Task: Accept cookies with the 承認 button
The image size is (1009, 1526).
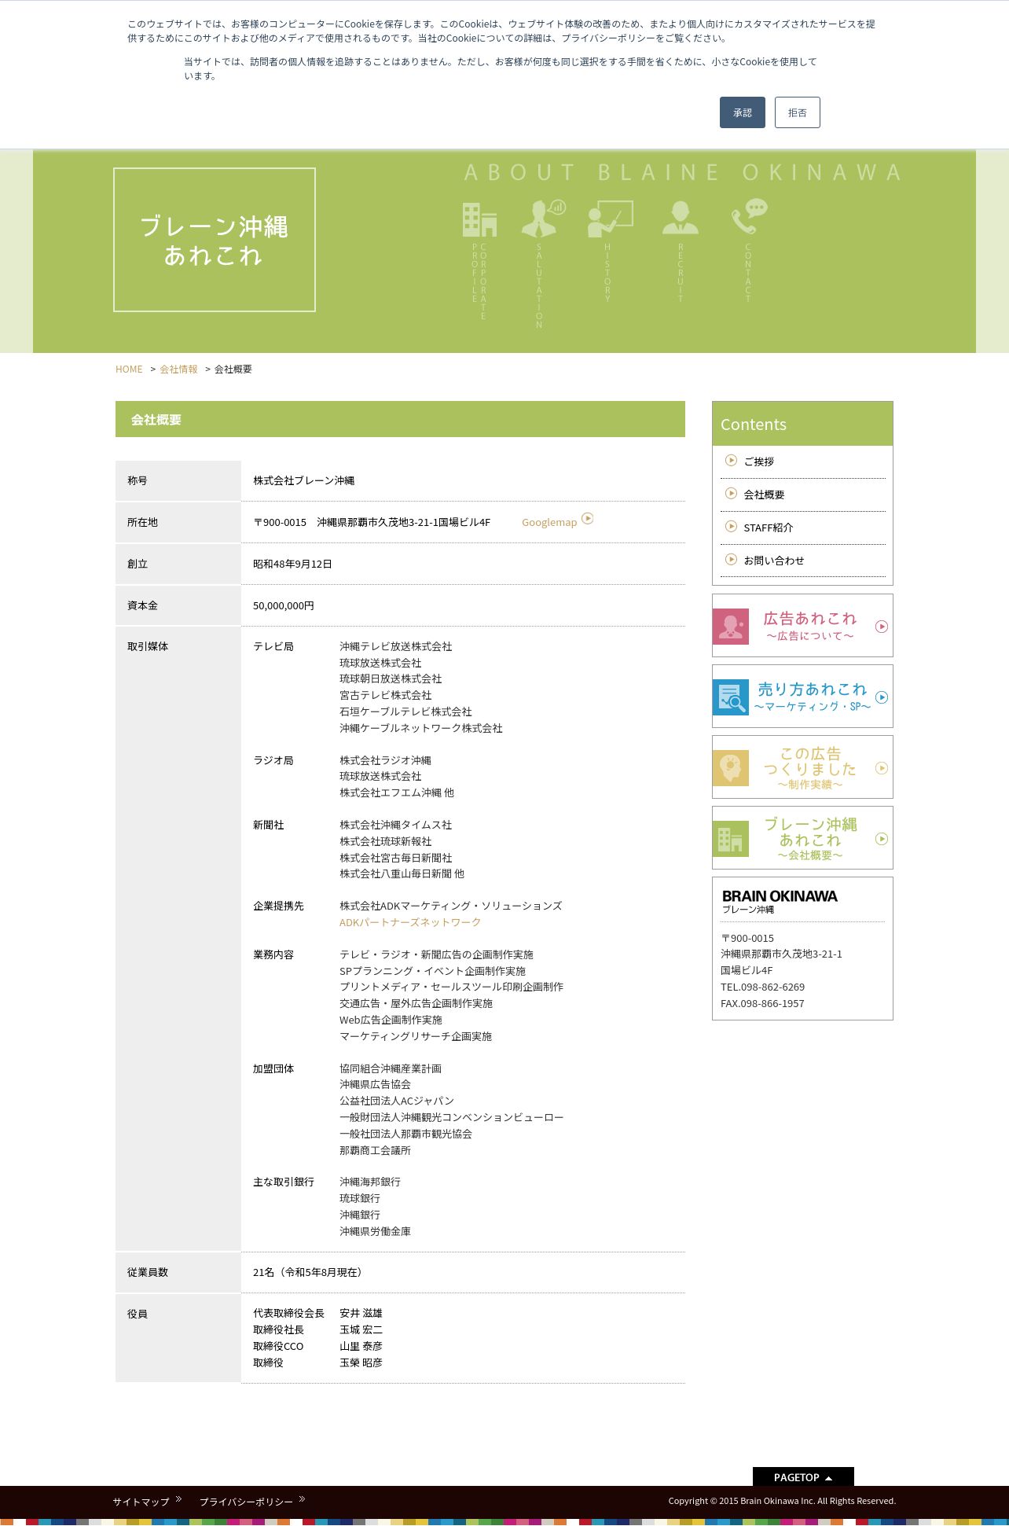Action: coord(743,112)
